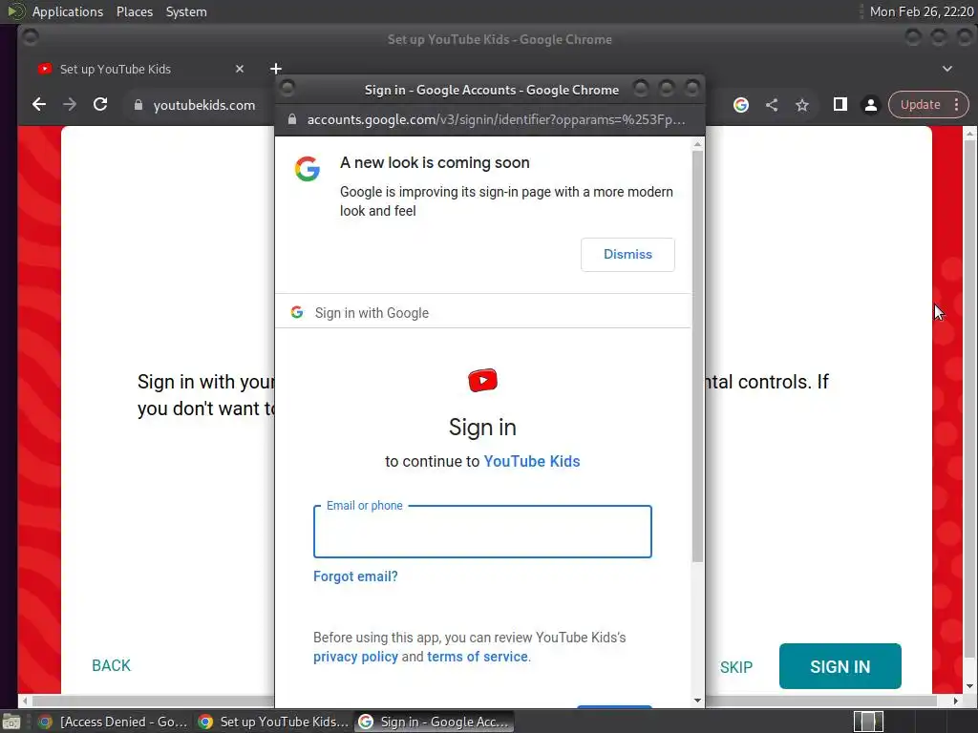Expand the tab search chevron

[x=946, y=69]
